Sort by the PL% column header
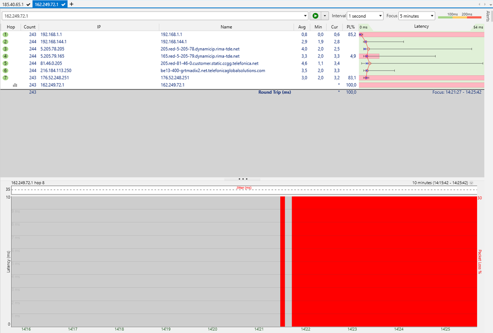The width and height of the screenshot is (493, 333). [x=350, y=27]
